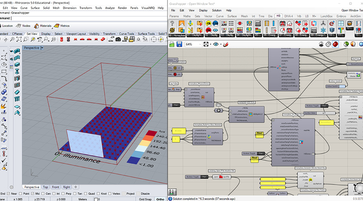Viewport: 363px width, 201px height.
Task: Open the Analyze menu in Rhino
Action: click(x=110, y=8)
